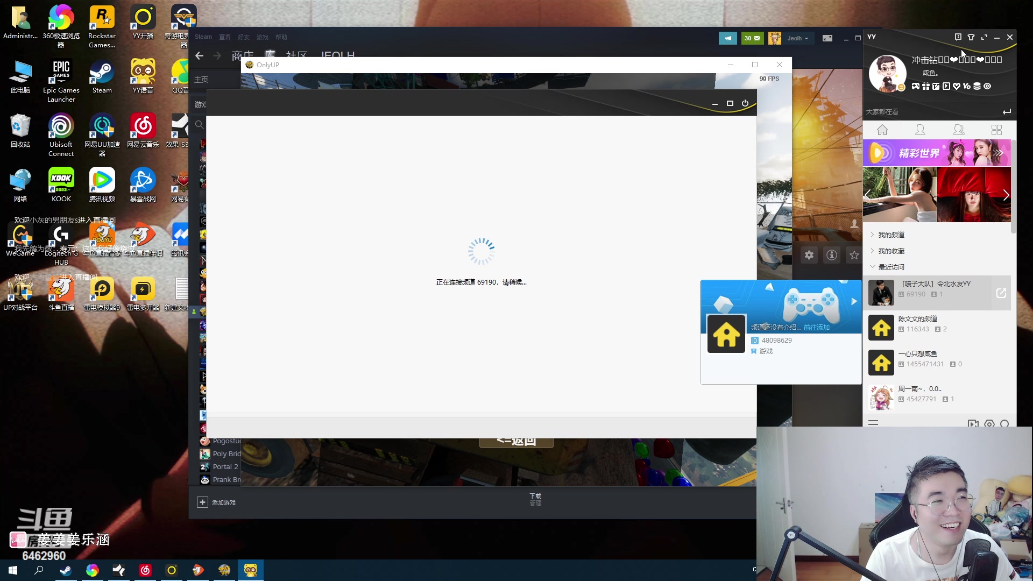
Task: Open Steam inbox with 30 messages
Action: pos(752,38)
